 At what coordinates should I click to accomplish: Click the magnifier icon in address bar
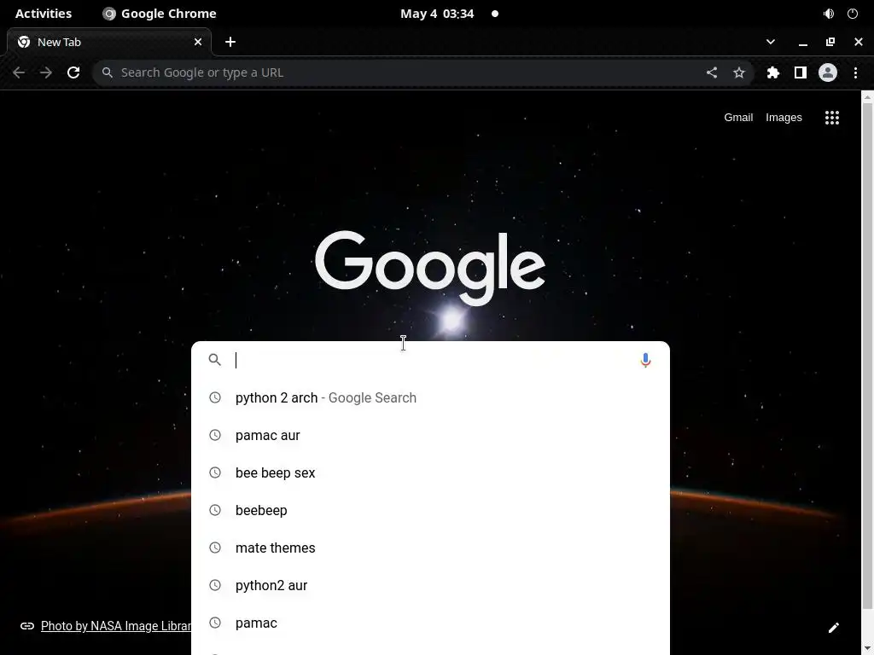pos(108,72)
